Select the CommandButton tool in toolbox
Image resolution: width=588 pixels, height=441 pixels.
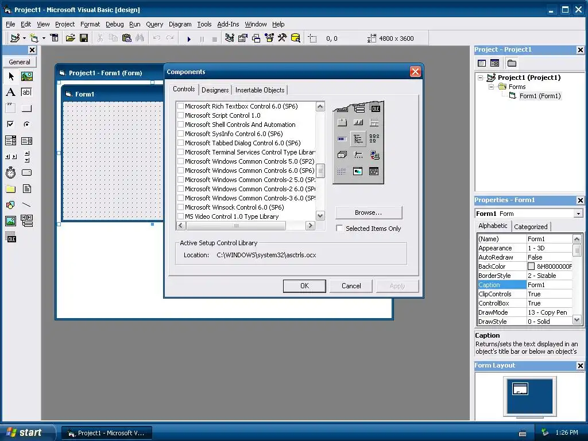(x=26, y=109)
